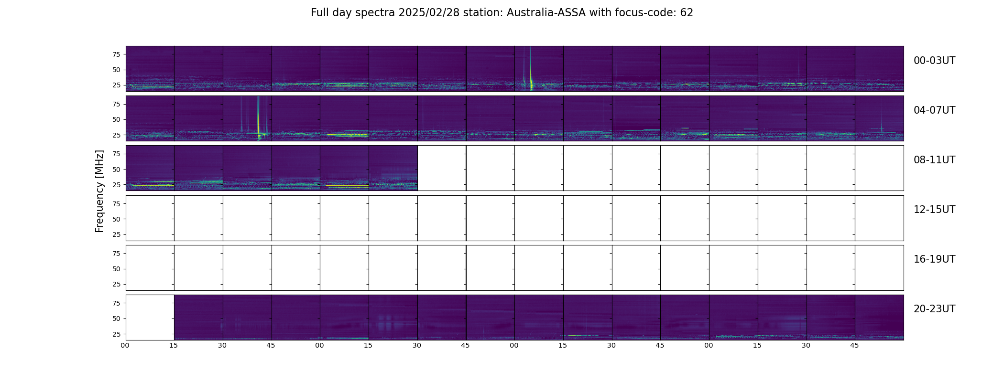Click the Frequency [MHz] axis label

click(99, 191)
